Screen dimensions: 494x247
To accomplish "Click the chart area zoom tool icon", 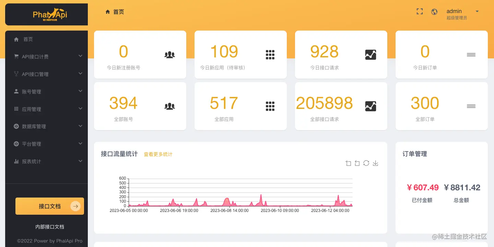I will coord(348,163).
